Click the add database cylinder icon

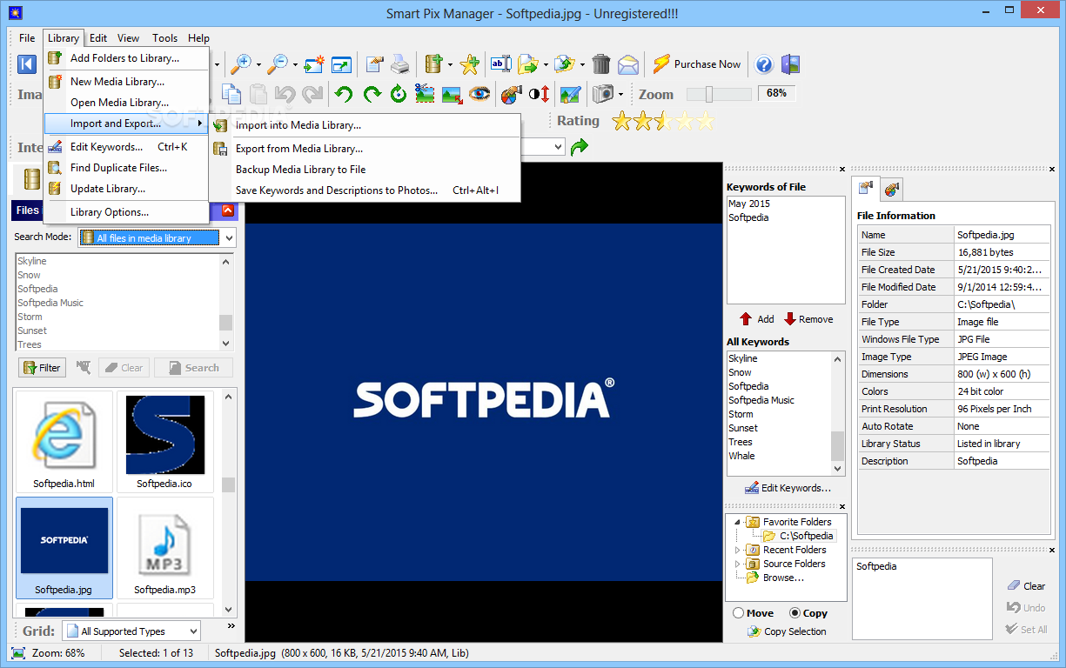point(434,63)
